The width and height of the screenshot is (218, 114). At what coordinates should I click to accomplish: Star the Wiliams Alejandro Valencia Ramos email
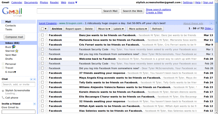pos(47,87)
